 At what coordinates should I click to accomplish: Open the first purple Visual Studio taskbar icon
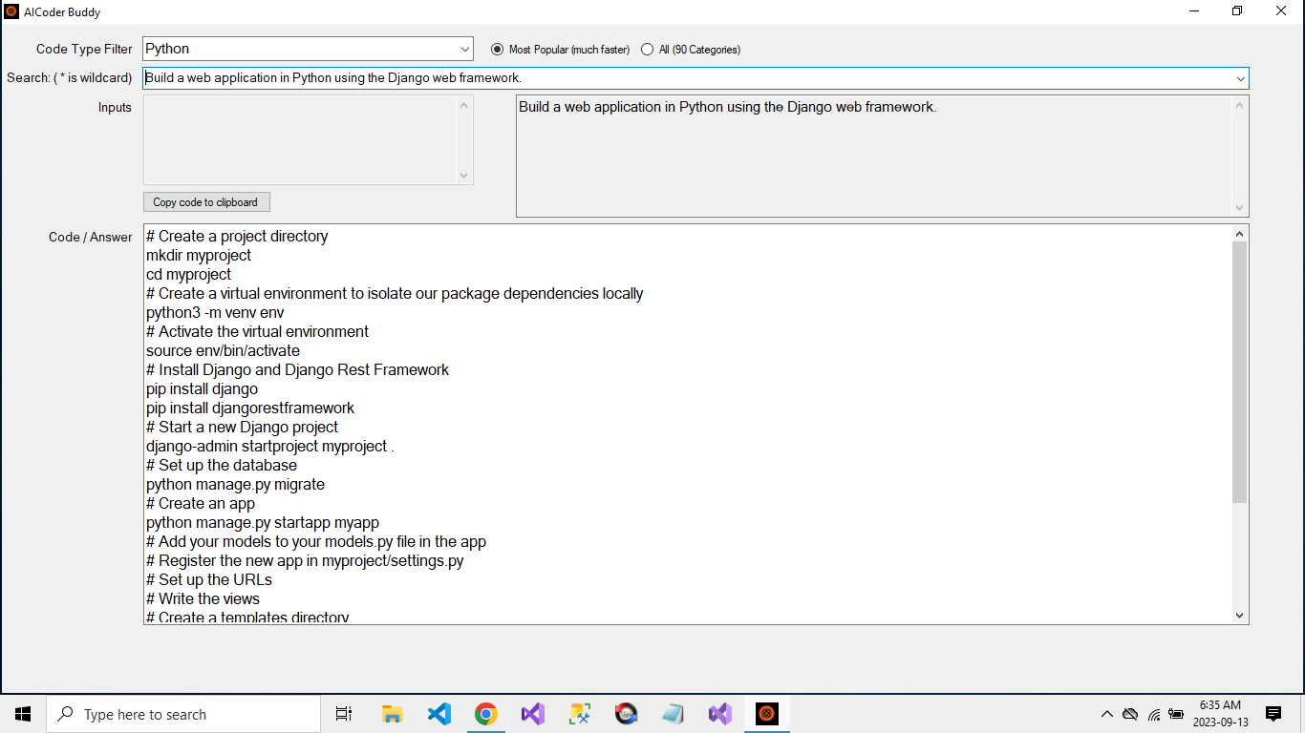pyautogui.click(x=532, y=714)
